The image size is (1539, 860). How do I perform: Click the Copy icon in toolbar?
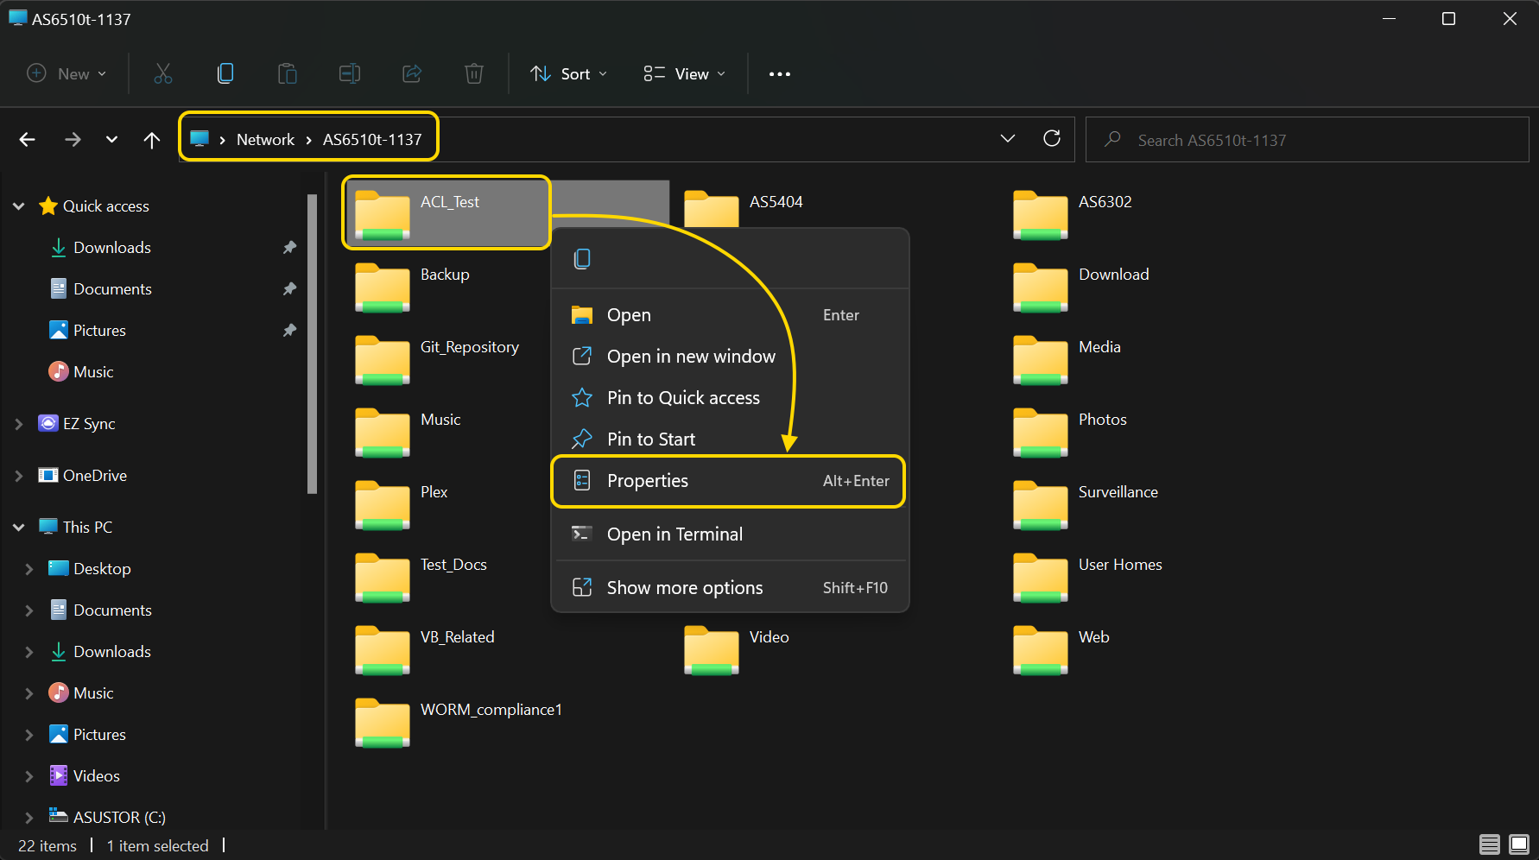click(x=225, y=73)
